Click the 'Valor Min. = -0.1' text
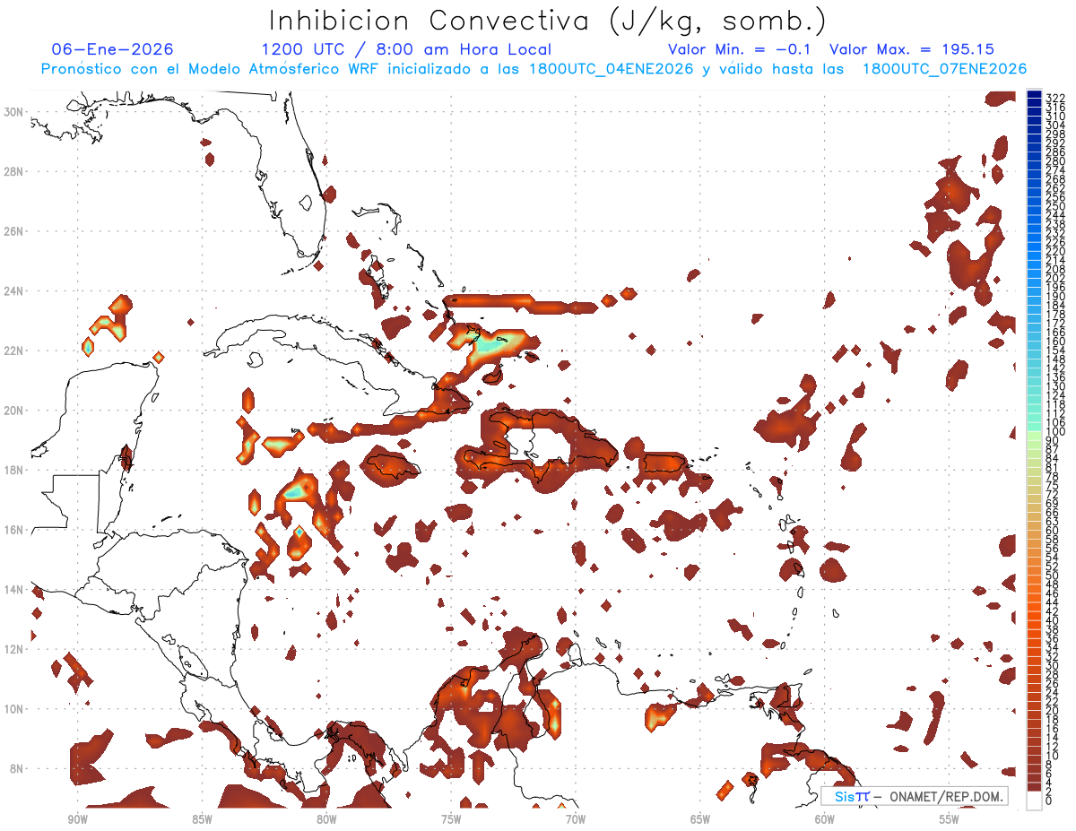The height and width of the screenshot is (831, 1076). click(740, 49)
